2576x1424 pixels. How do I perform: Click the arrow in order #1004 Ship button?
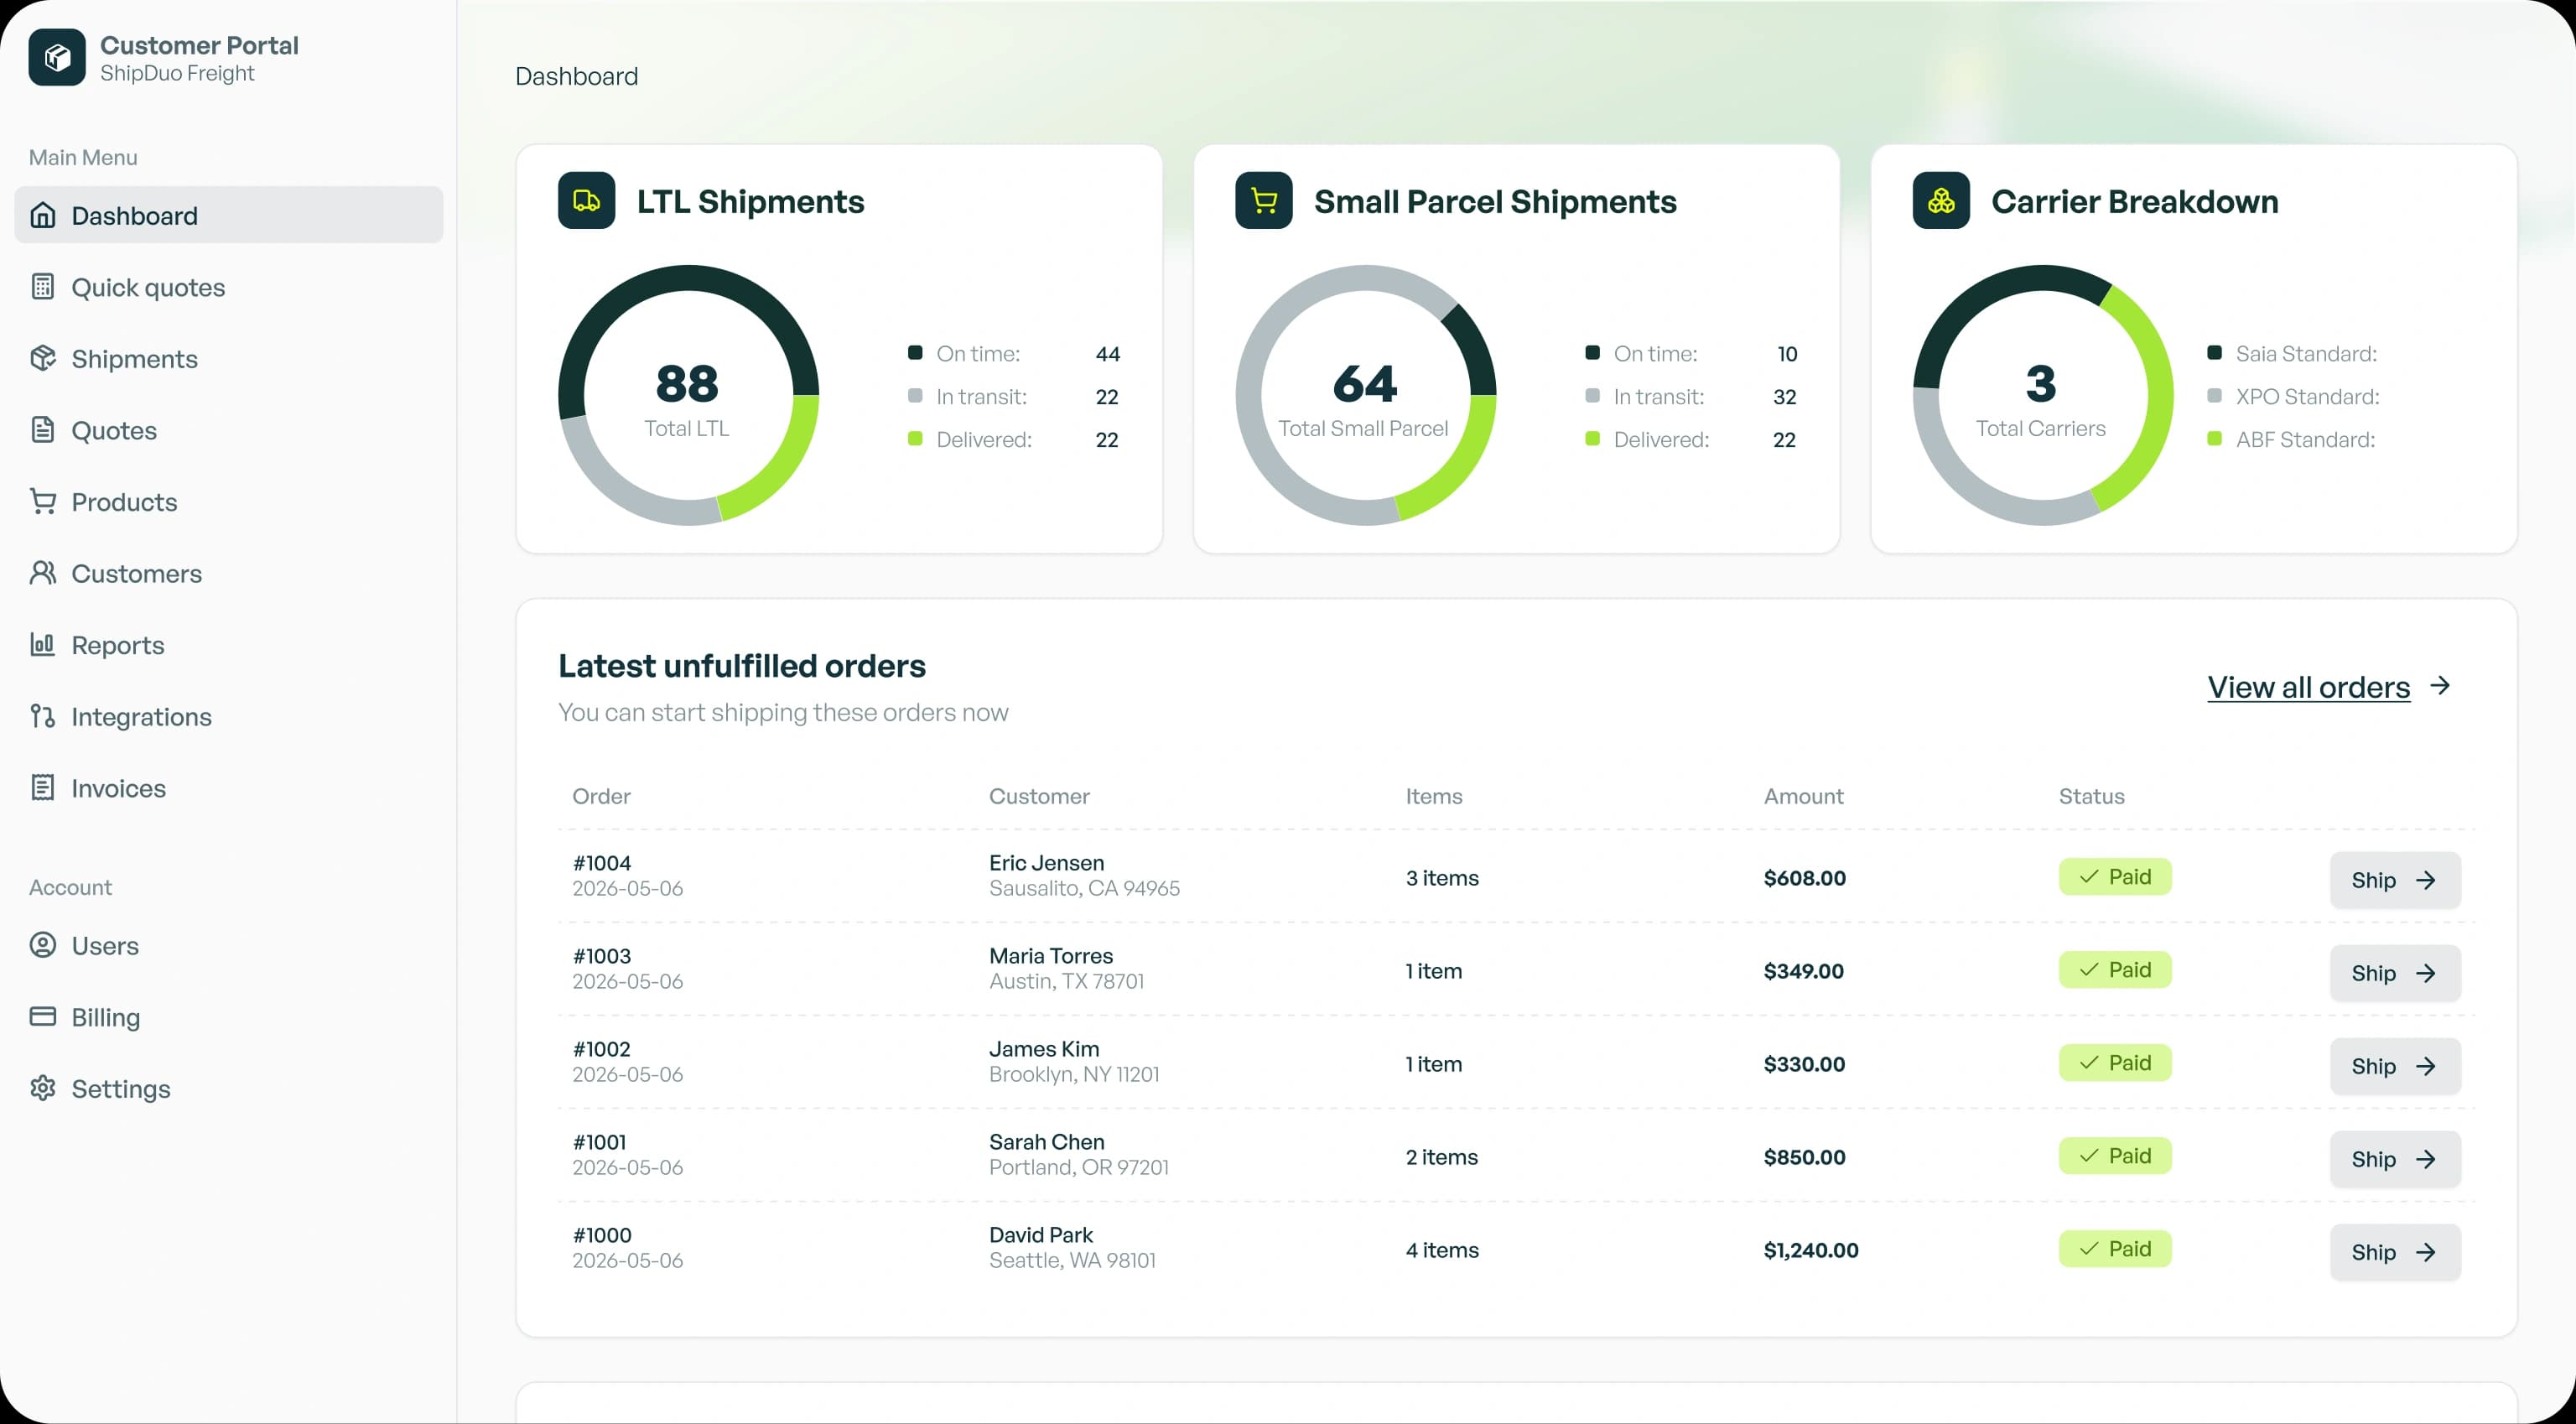click(x=2425, y=880)
